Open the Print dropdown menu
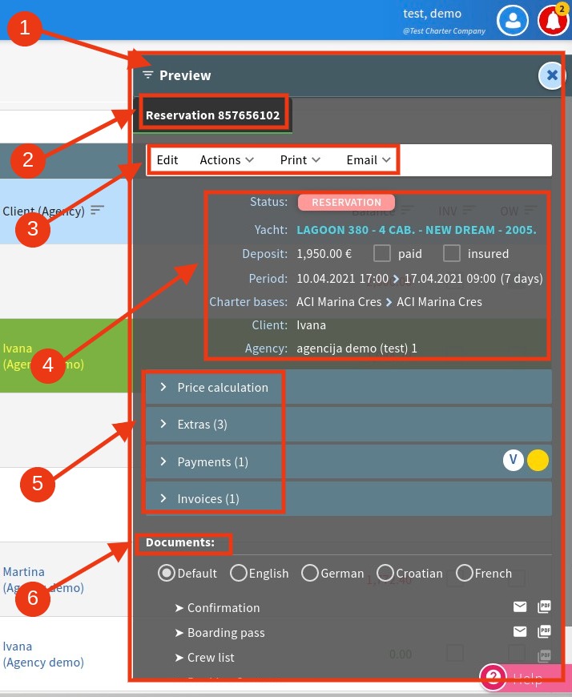 [x=300, y=159]
